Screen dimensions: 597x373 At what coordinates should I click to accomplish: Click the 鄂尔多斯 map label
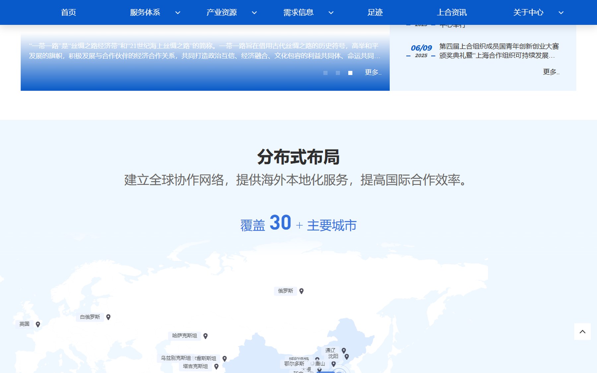pyautogui.click(x=294, y=364)
